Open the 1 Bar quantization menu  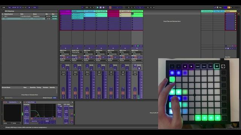coord(35,7)
